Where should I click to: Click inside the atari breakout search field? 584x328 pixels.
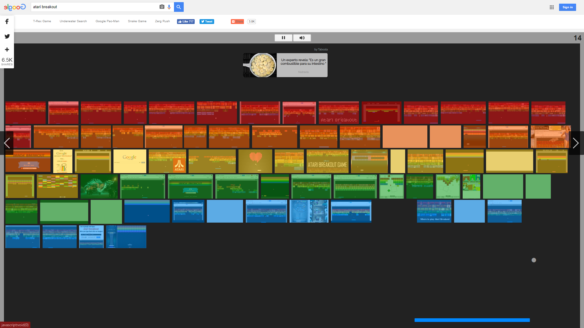click(91, 7)
